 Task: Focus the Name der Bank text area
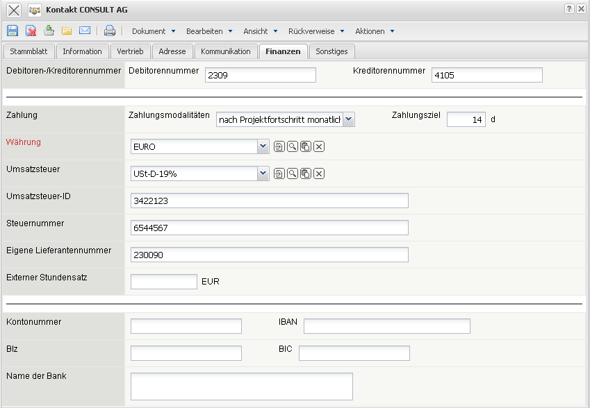pyautogui.click(x=241, y=386)
